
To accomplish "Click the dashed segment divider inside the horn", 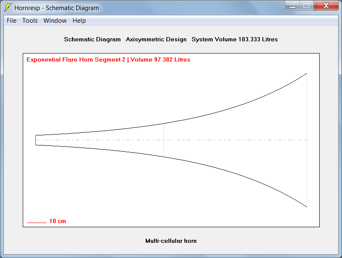I will coord(163,140).
